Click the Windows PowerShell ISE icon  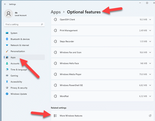coord(56,85)
